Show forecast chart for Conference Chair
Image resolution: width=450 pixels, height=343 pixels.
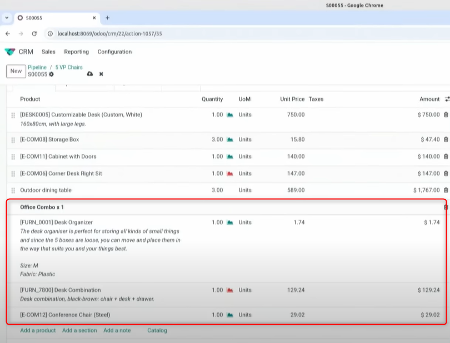click(x=230, y=315)
